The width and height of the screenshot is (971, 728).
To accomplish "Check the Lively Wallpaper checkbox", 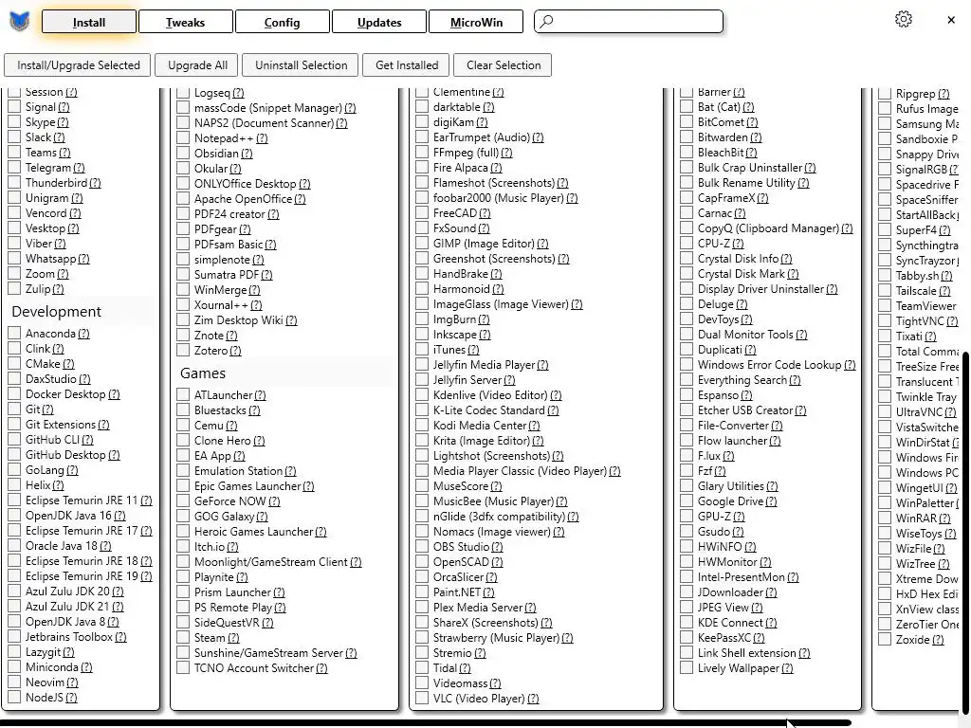I will pyautogui.click(x=687, y=668).
